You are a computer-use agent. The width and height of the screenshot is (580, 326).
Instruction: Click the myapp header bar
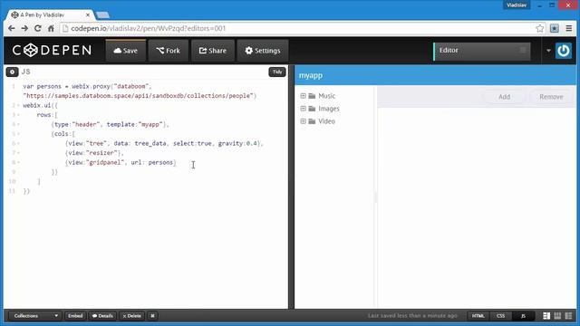coord(435,75)
